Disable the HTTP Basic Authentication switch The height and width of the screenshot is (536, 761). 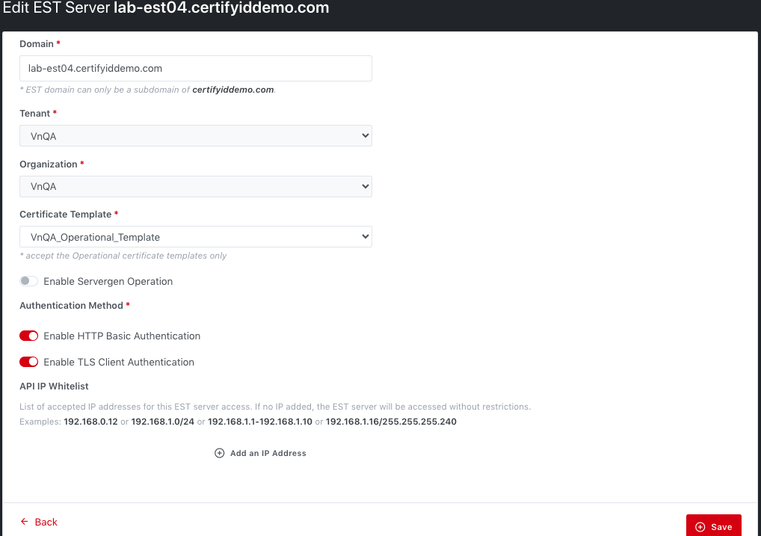(x=29, y=336)
